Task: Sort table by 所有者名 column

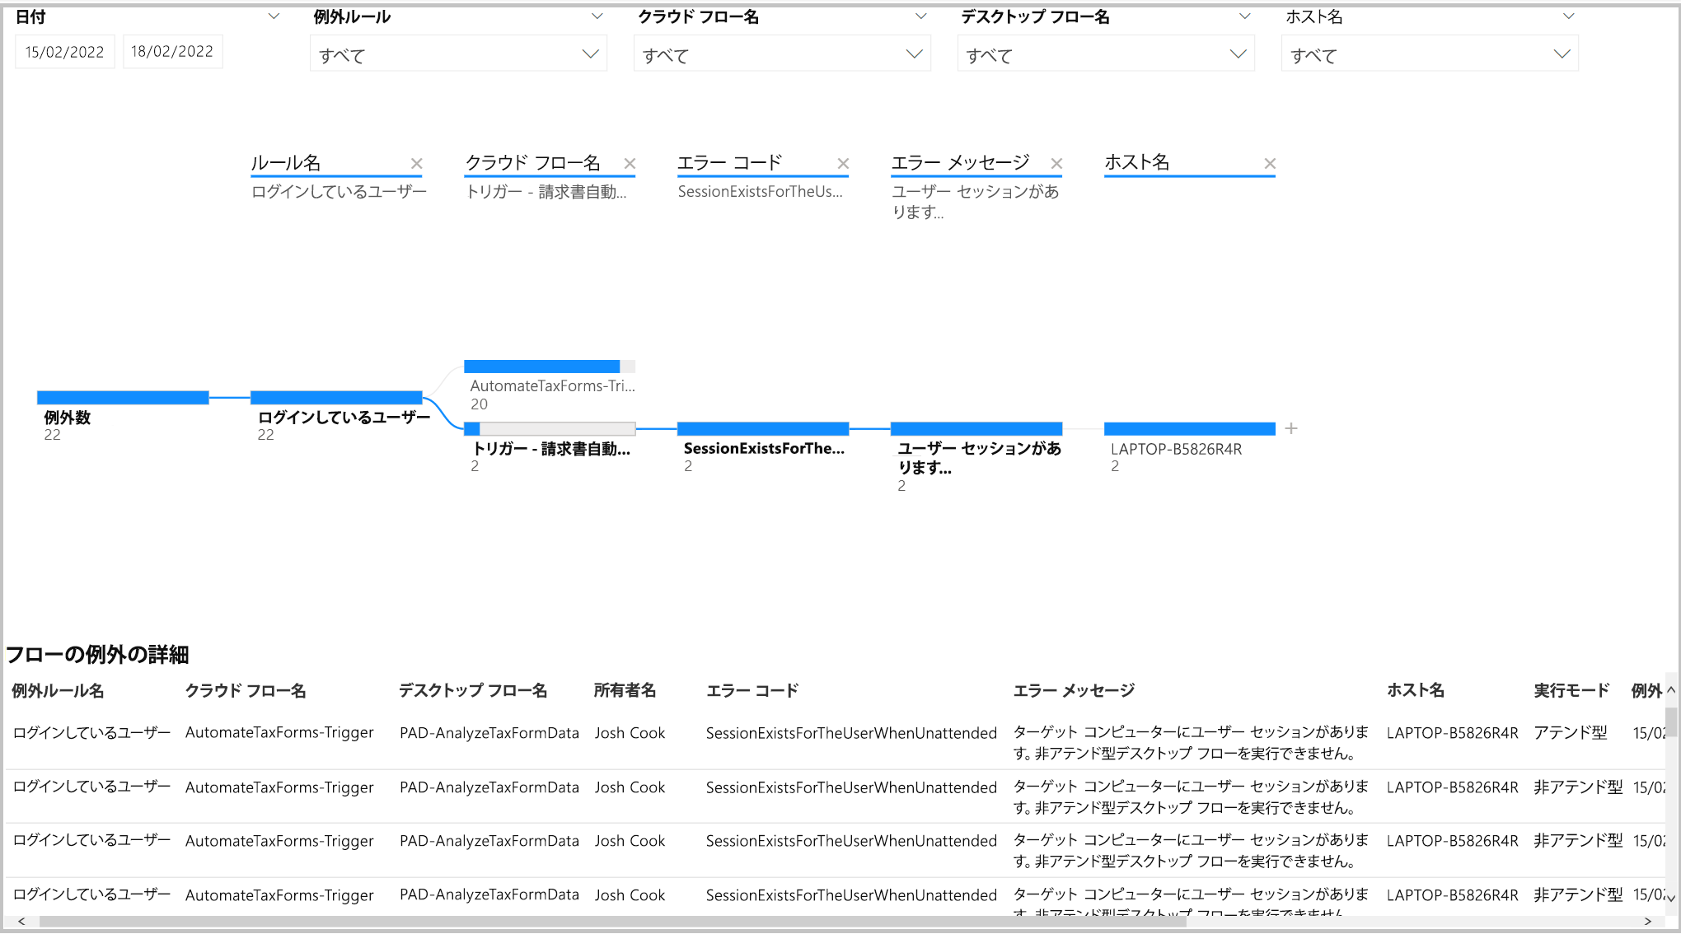Action: click(x=625, y=690)
